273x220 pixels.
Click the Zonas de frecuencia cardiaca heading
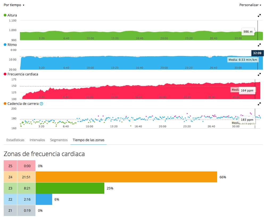[44, 154]
